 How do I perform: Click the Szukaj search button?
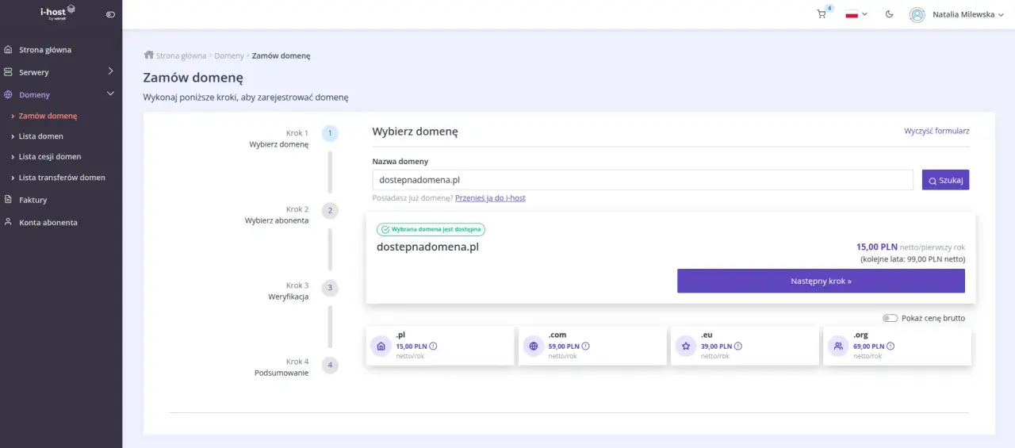point(945,180)
